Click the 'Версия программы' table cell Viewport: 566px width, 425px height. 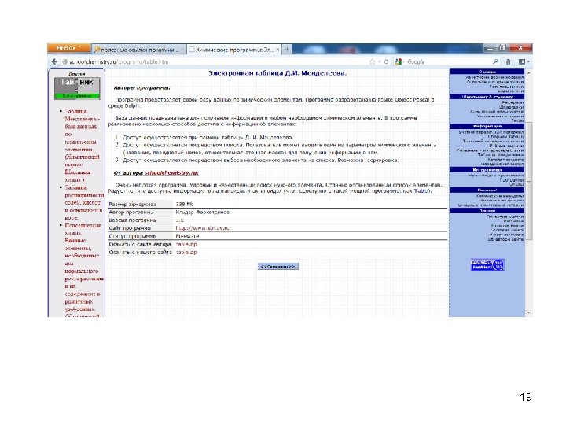pos(140,220)
